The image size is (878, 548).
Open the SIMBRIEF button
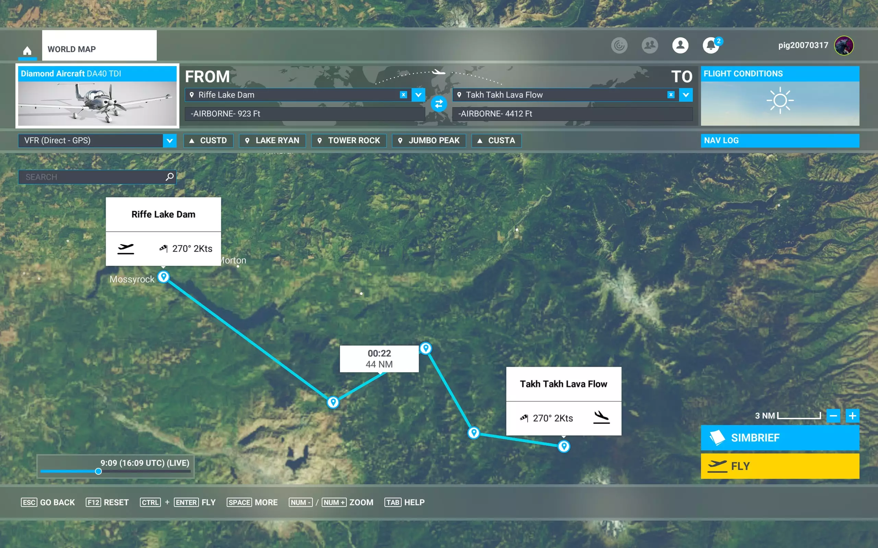pos(780,438)
